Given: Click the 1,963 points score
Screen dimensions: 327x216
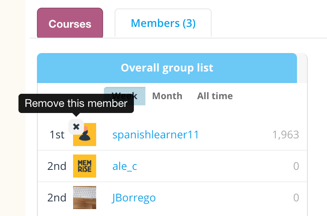Looking at the screenshot, I should click(x=285, y=135).
